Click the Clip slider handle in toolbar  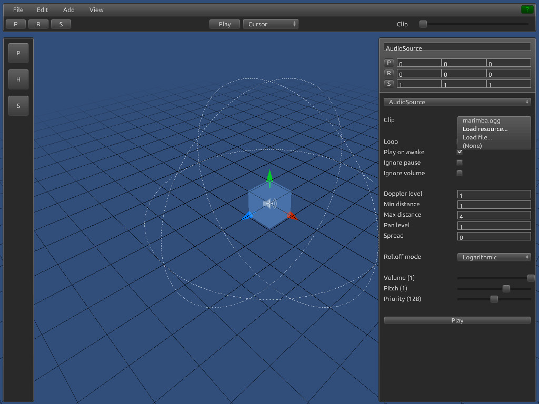[x=423, y=24]
